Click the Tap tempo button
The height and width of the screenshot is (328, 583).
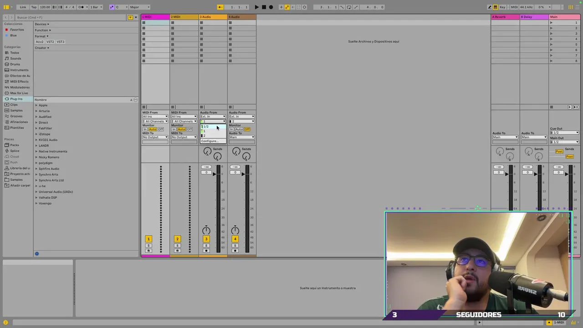click(x=34, y=7)
